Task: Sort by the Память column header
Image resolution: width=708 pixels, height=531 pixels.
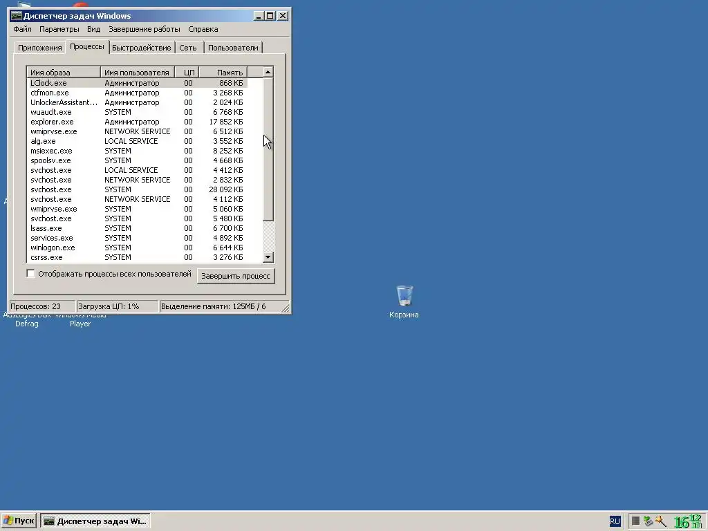Action: (223, 72)
